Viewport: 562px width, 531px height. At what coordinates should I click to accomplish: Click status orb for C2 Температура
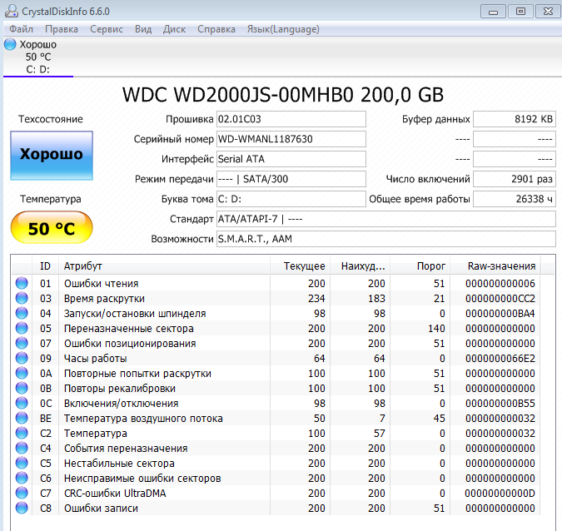click(x=22, y=433)
